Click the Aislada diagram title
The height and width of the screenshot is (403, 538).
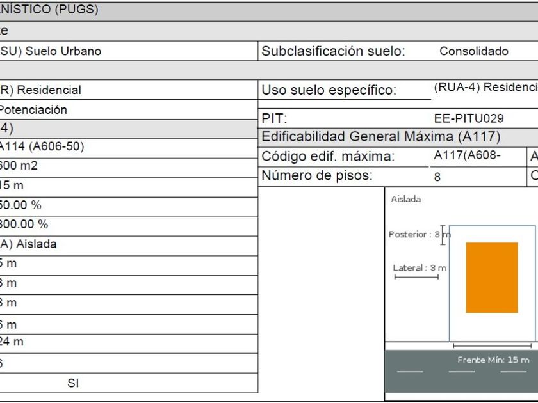[406, 200]
